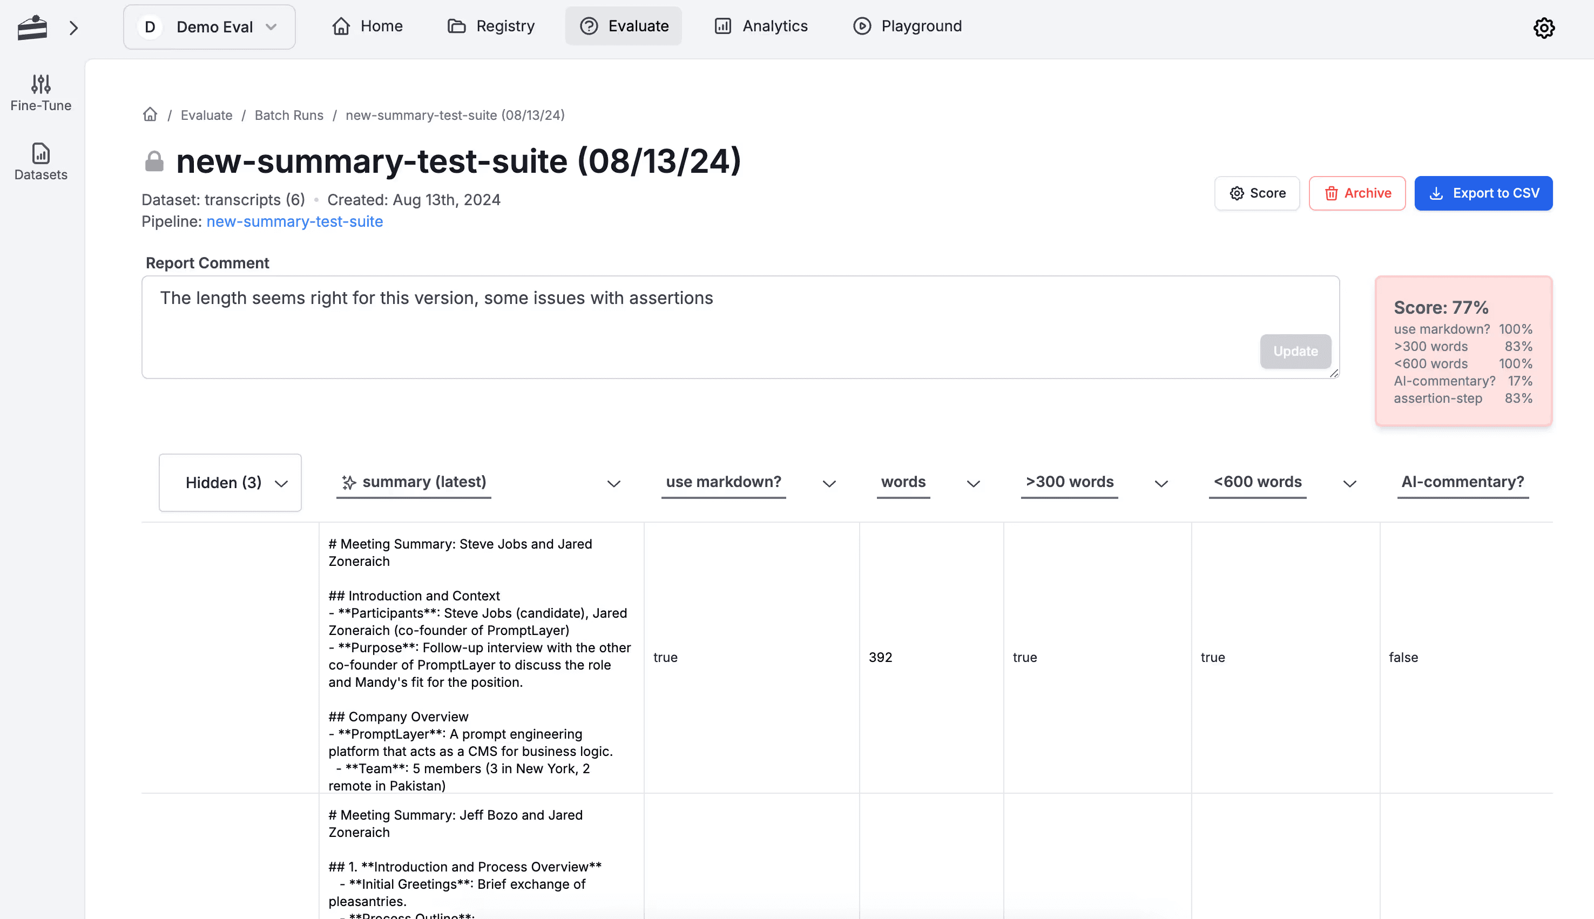1594x919 pixels.
Task: Click the PromptLayer cake logo icon
Action: click(32, 28)
